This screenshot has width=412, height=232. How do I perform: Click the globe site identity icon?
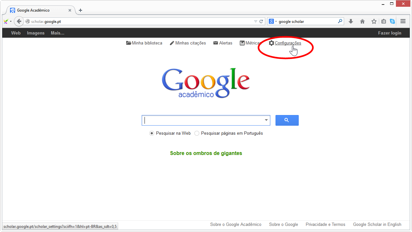coord(28,22)
